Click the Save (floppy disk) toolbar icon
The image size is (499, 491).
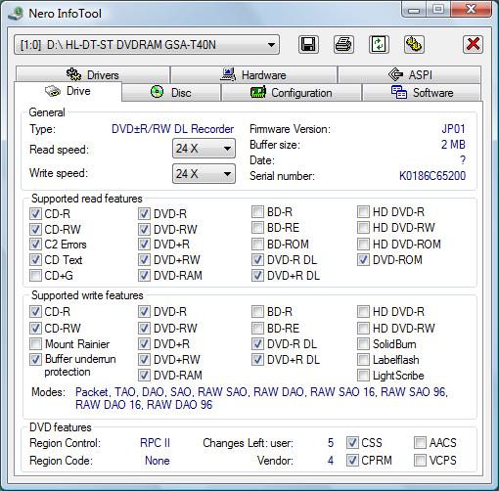pyautogui.click(x=308, y=44)
